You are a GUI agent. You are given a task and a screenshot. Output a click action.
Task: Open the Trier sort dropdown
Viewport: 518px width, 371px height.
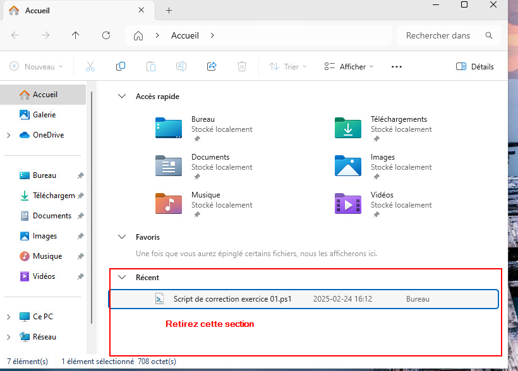coord(287,67)
